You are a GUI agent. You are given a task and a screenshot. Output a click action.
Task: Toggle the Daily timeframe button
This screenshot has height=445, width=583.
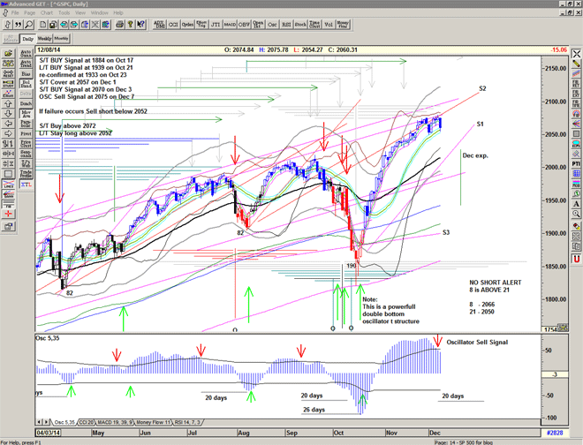[27, 39]
